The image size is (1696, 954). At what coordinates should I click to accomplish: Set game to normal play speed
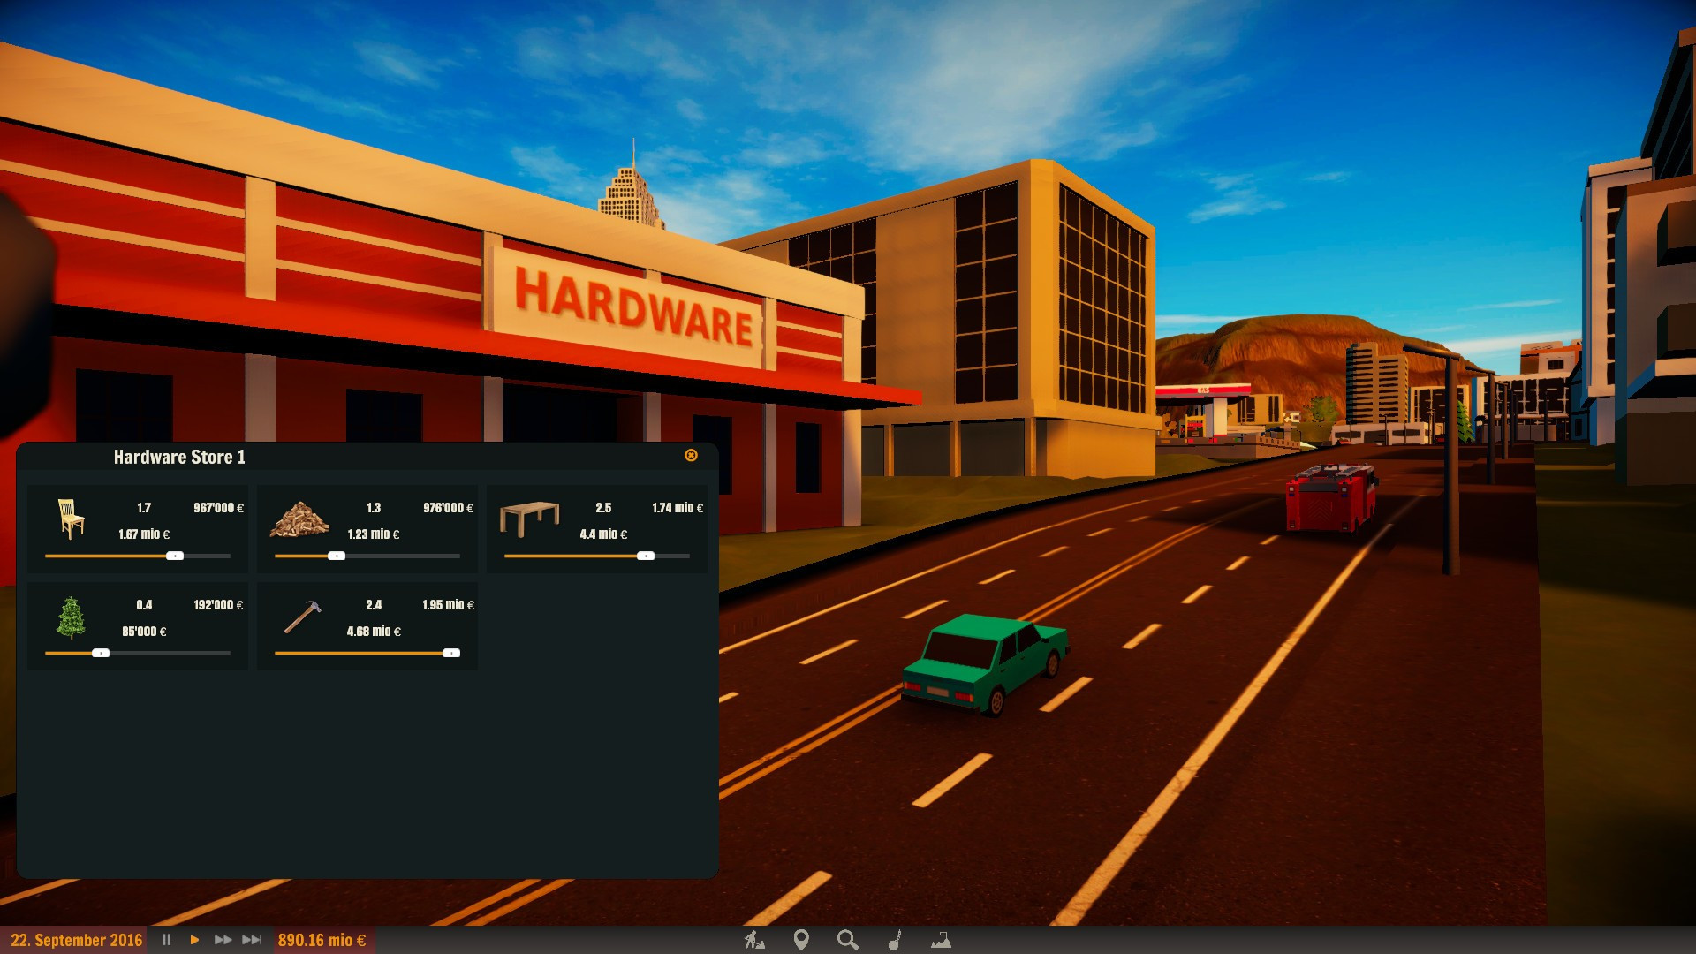click(194, 940)
